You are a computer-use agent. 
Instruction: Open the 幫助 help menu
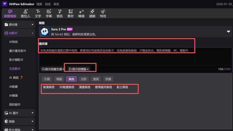point(56,4)
